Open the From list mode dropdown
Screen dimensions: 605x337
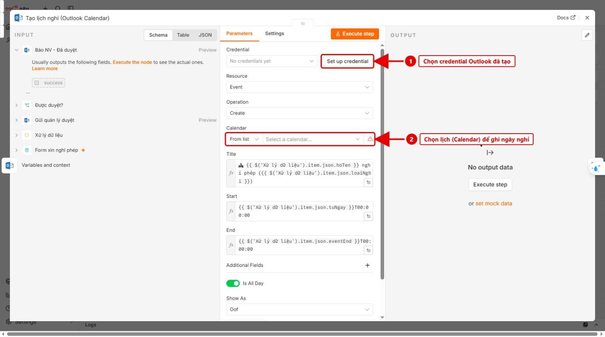[x=245, y=139]
